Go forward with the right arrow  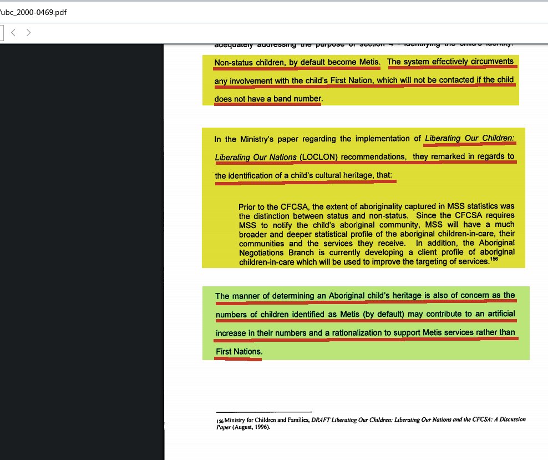(28, 33)
